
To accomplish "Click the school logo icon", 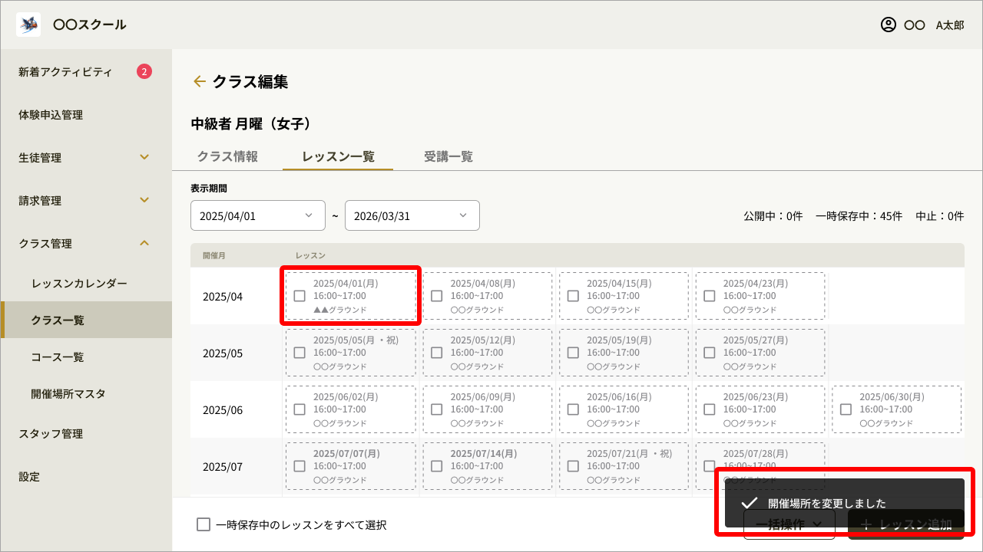I will coord(28,25).
